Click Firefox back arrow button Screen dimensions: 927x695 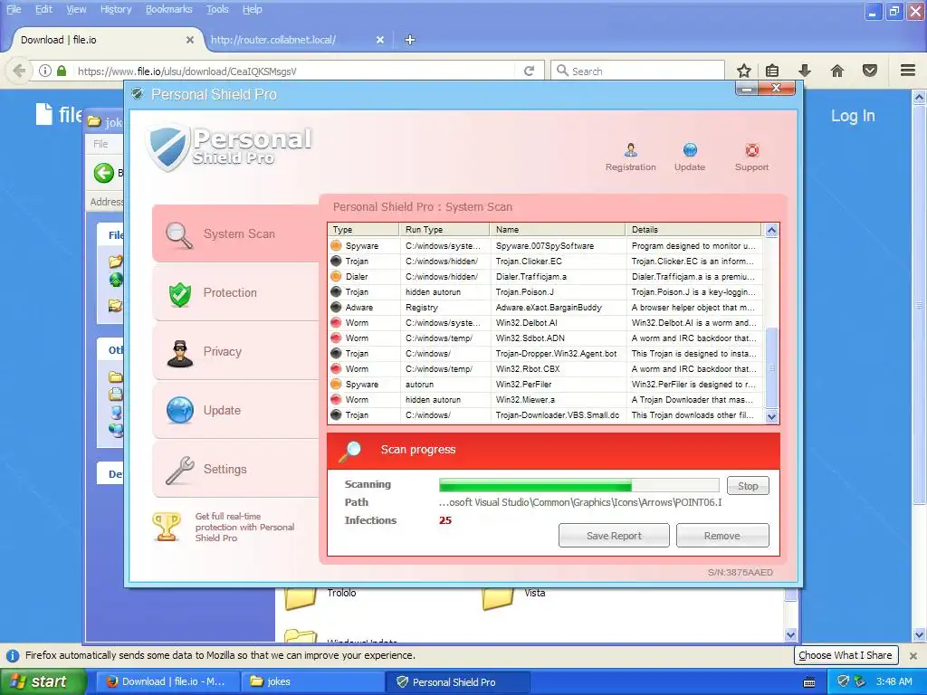[x=19, y=71]
